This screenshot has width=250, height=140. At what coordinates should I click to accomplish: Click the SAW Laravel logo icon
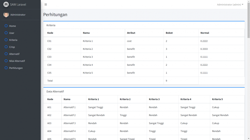(6, 4)
